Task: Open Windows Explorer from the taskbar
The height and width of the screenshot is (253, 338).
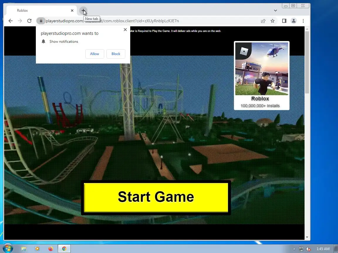Action: pyautogui.click(x=23, y=249)
